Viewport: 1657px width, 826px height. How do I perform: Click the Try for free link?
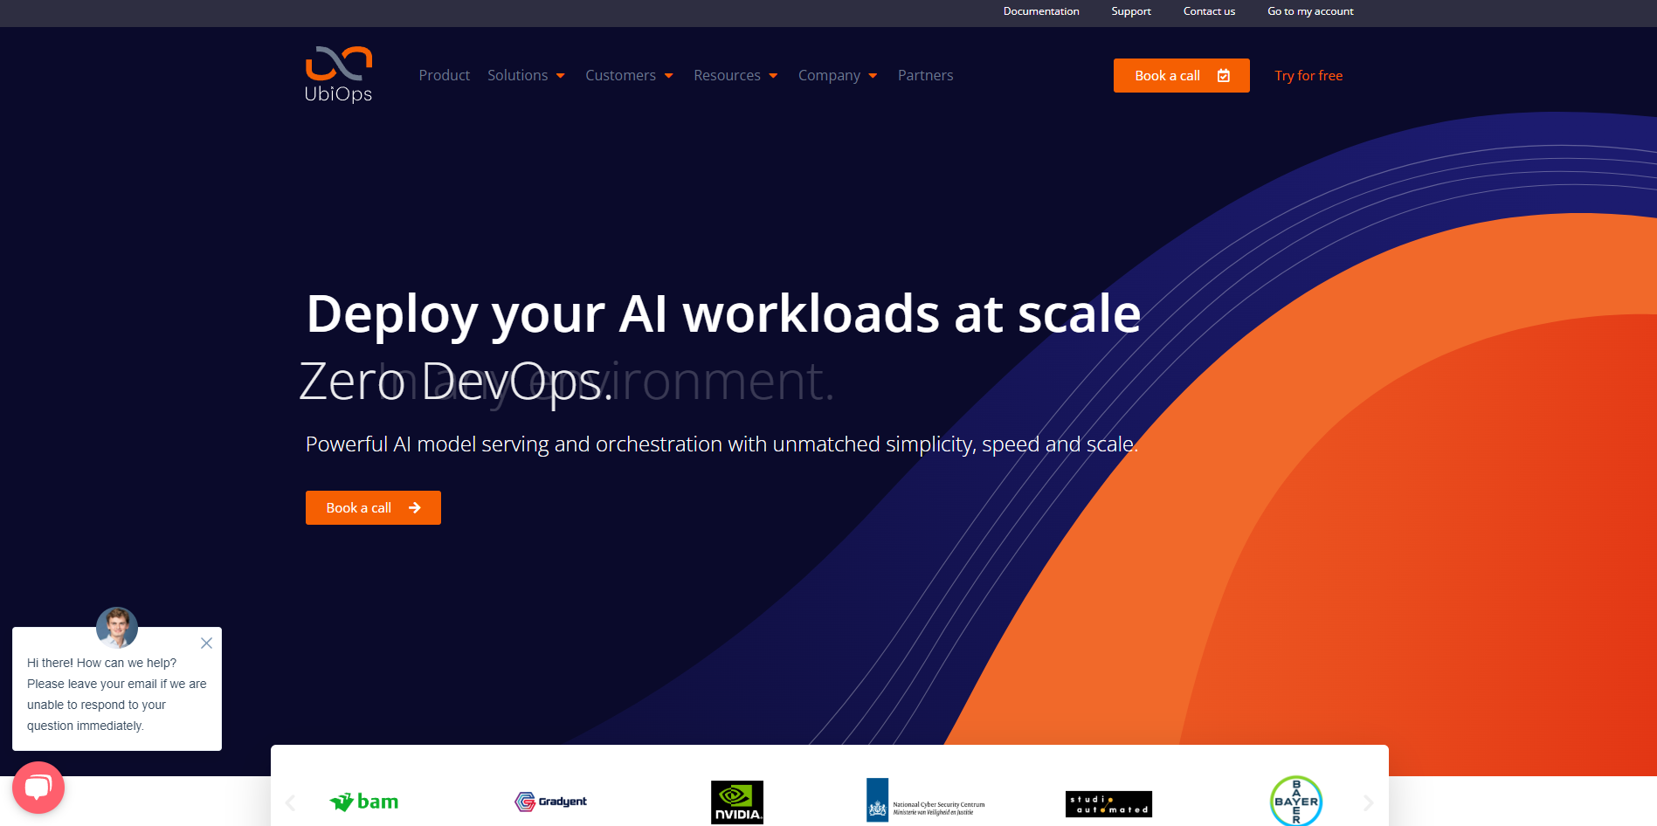tap(1308, 76)
